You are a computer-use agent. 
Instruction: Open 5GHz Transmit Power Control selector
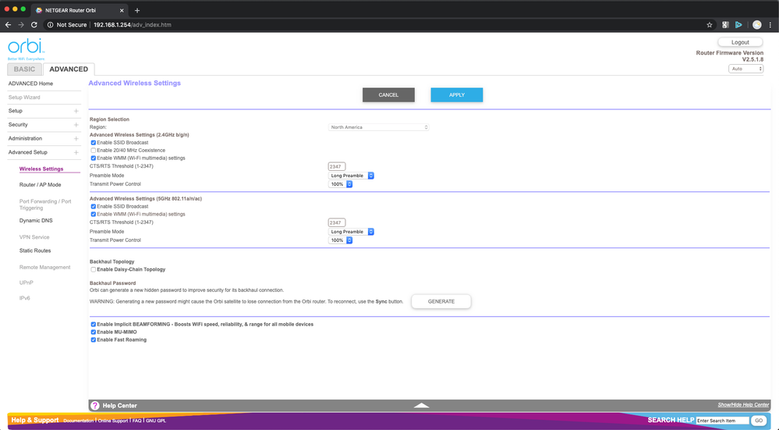(x=340, y=240)
